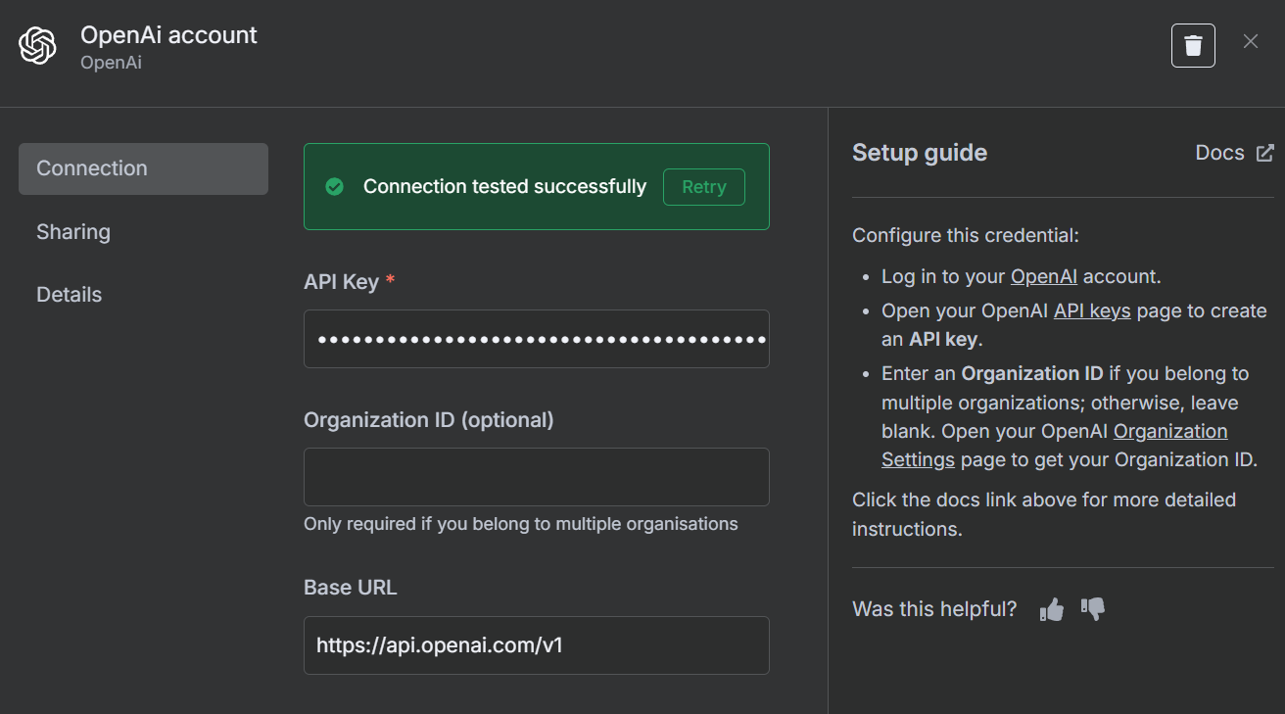1285x714 pixels.
Task: Click the thumbs down icon
Action: click(x=1093, y=609)
